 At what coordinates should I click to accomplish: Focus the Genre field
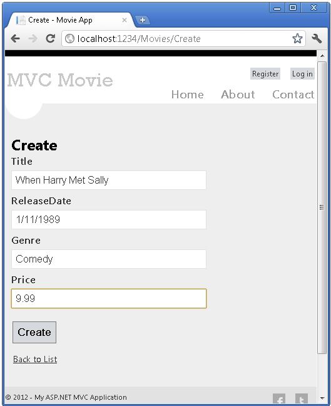click(x=109, y=259)
